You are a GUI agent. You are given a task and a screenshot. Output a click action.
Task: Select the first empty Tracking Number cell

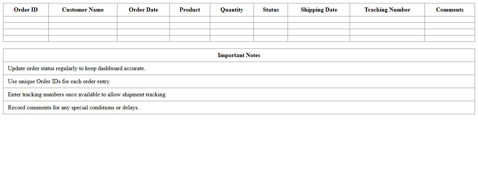click(x=387, y=19)
